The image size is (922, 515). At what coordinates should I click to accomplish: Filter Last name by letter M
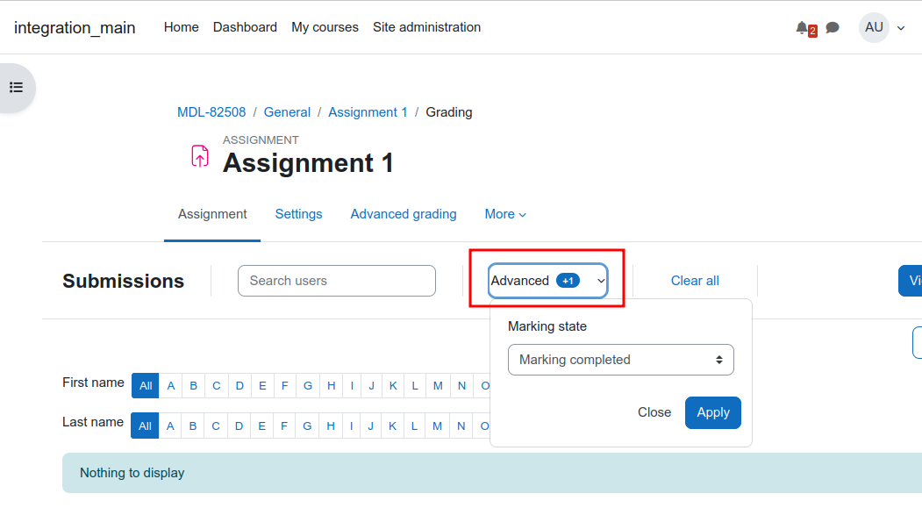437,426
